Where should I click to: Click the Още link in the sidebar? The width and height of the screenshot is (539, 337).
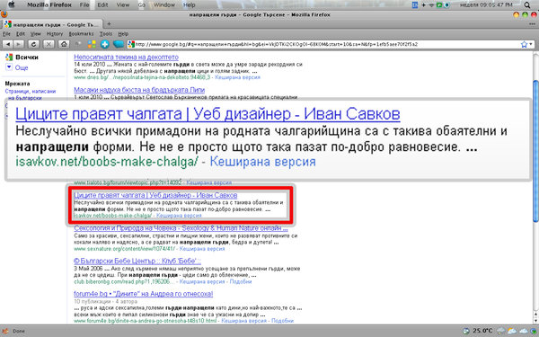pyautogui.click(x=22, y=67)
